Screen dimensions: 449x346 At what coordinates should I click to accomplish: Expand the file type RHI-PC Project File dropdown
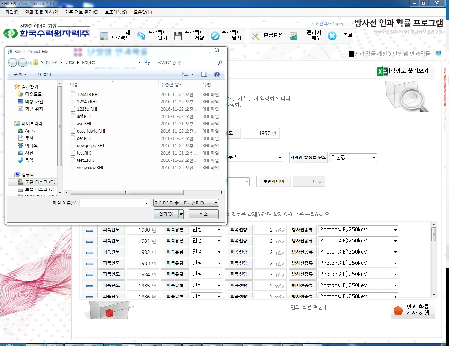coord(216,203)
